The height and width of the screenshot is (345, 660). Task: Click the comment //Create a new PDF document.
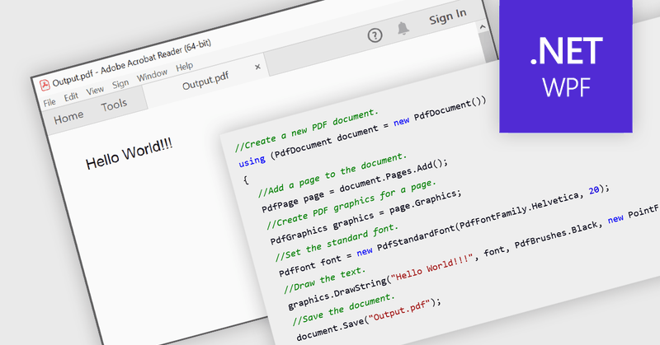tap(307, 130)
